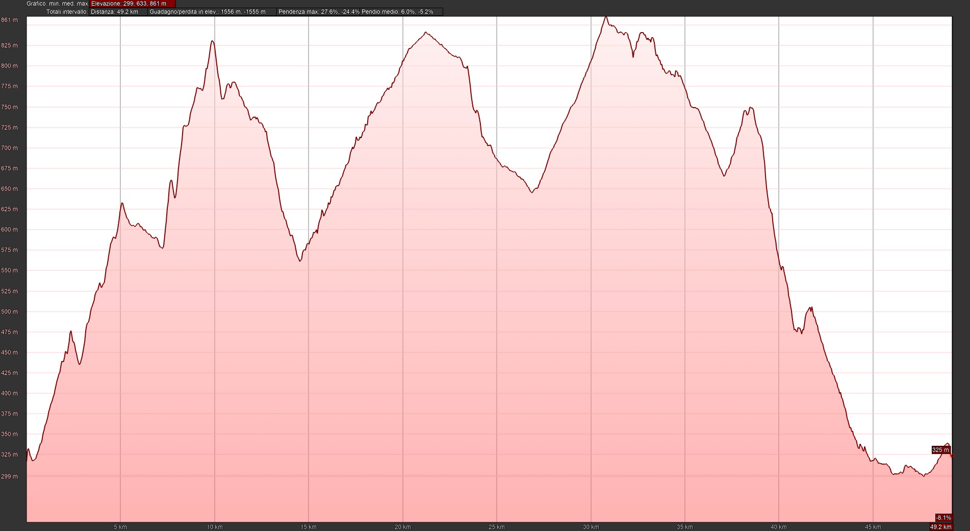Click the 299 m minimum axis label
970x531 pixels.
(10, 476)
